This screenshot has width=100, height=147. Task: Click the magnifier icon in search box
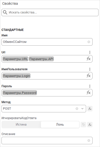(x=5, y=12)
